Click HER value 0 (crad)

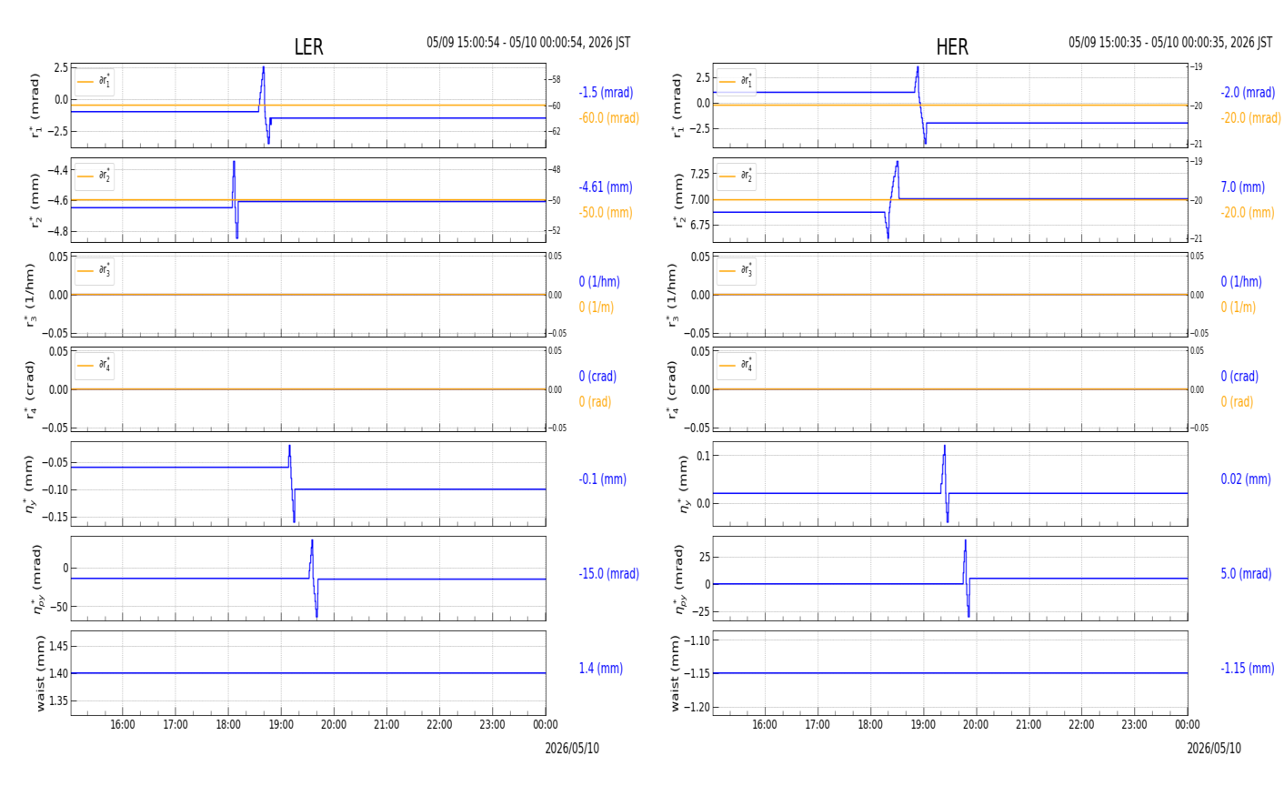(1239, 377)
